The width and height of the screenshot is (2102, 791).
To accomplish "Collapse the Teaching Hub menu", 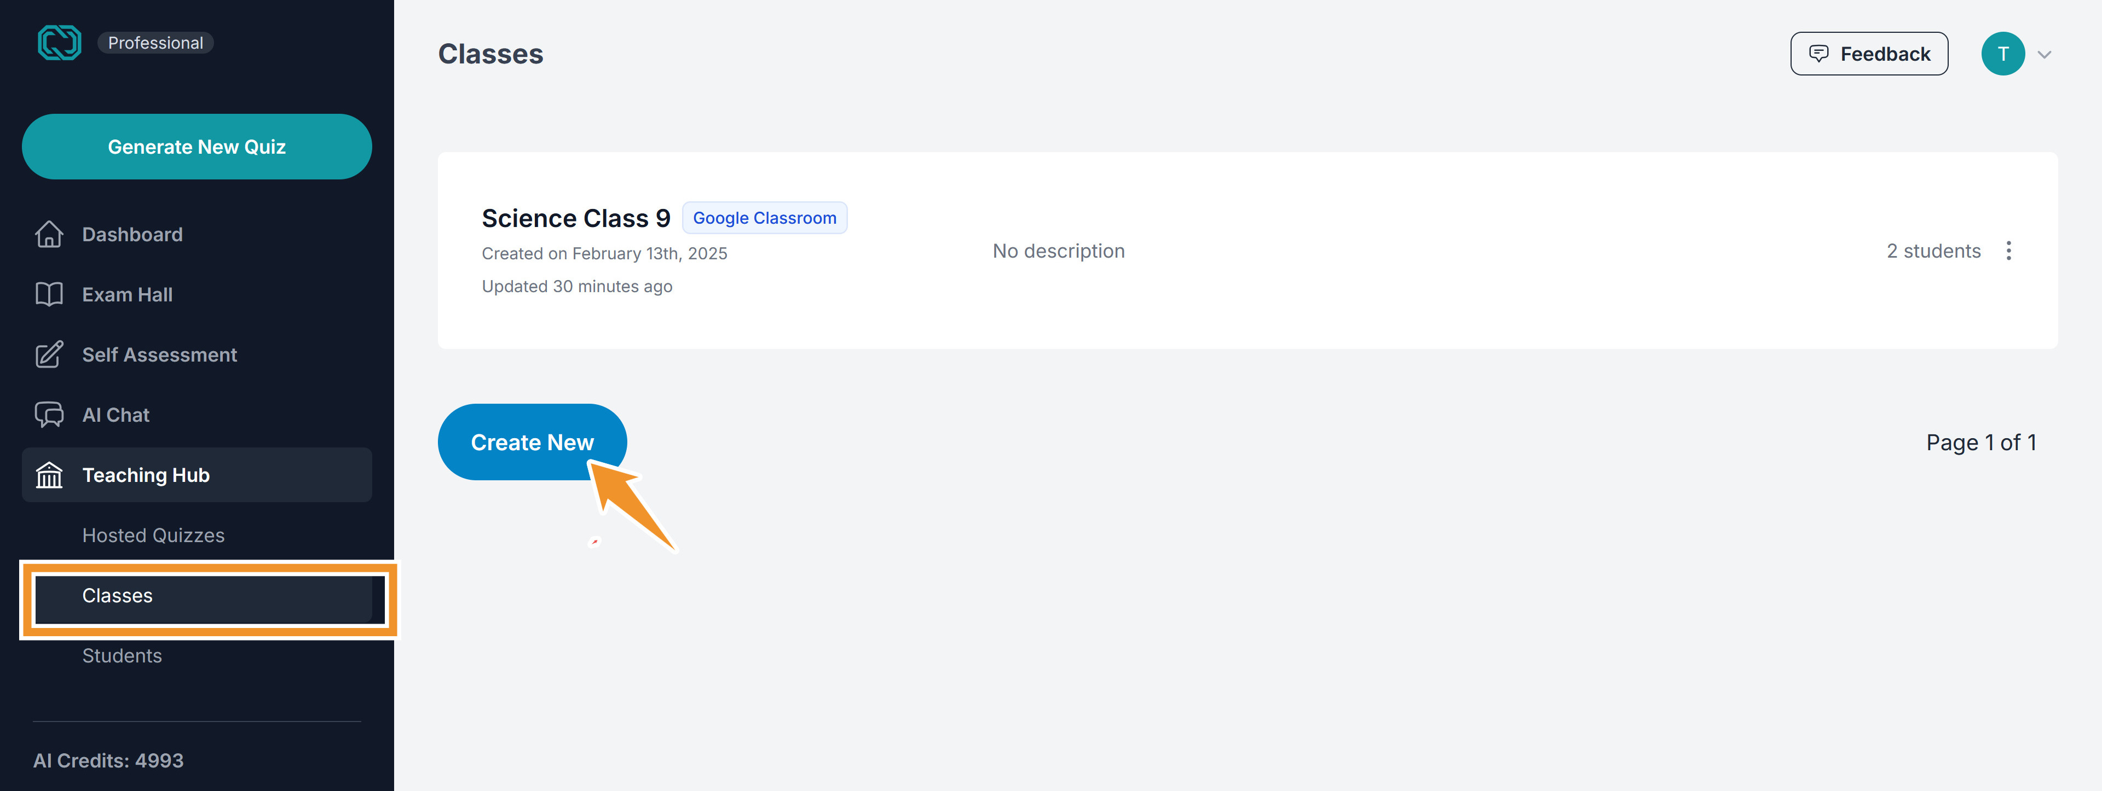I will 197,475.
